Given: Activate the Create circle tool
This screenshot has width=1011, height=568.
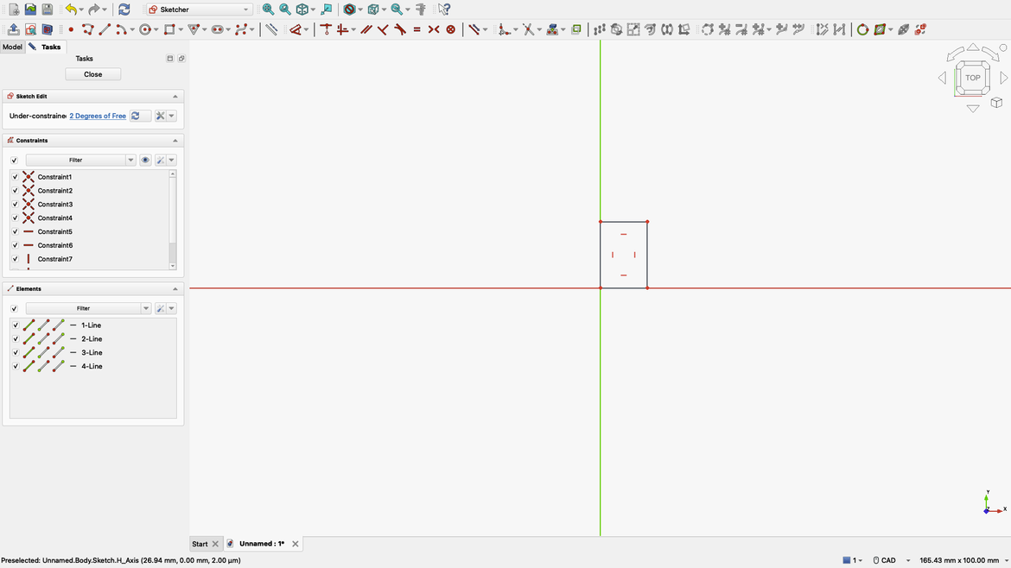Looking at the screenshot, I should coord(144,28).
